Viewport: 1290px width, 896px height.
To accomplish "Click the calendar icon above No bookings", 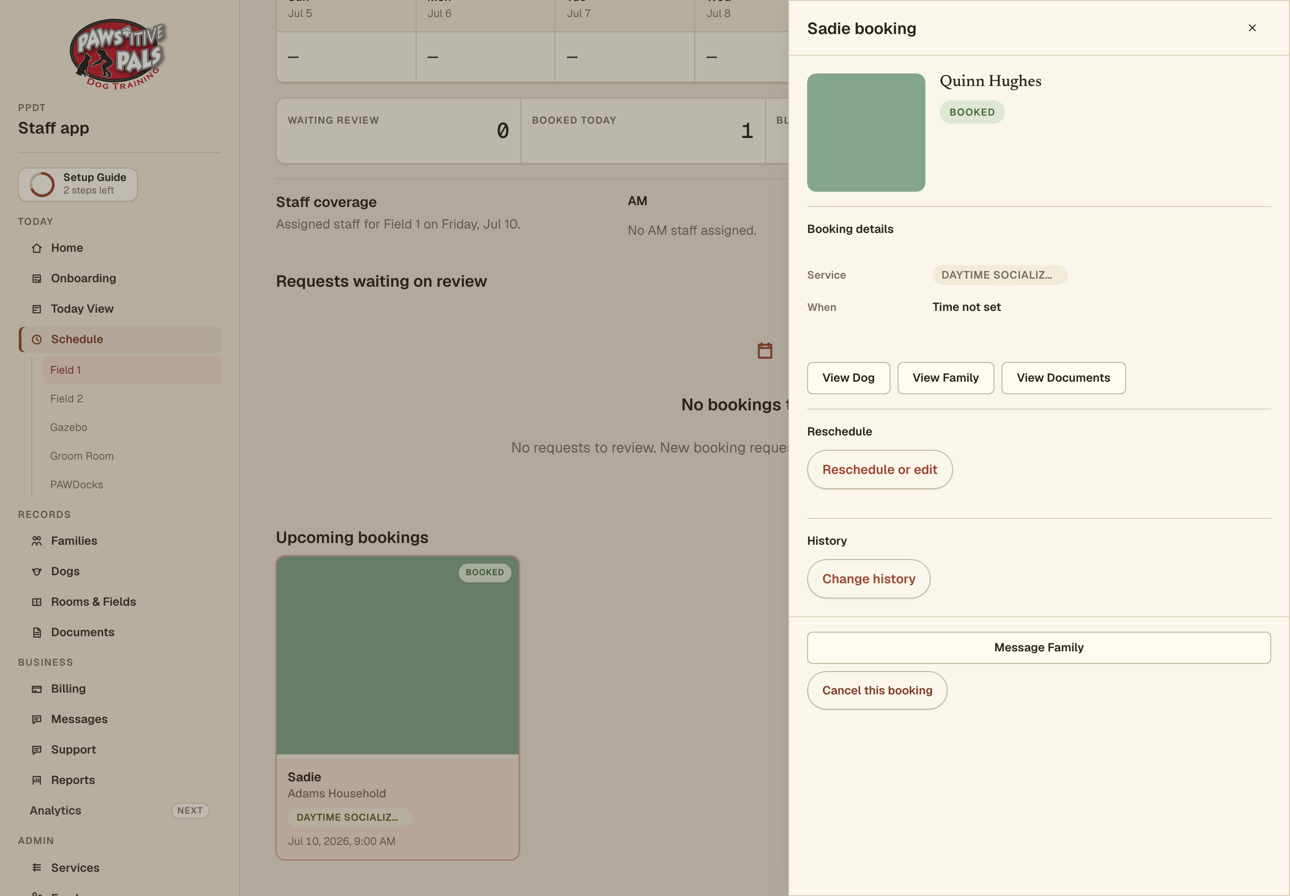I will point(765,351).
